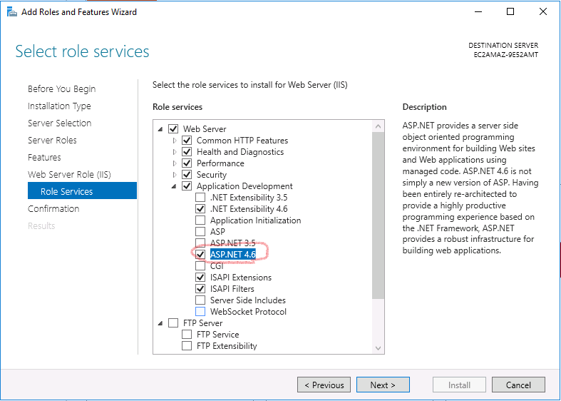Click the wizard icon in the title bar
This screenshot has width=561, height=401.
click(11, 11)
